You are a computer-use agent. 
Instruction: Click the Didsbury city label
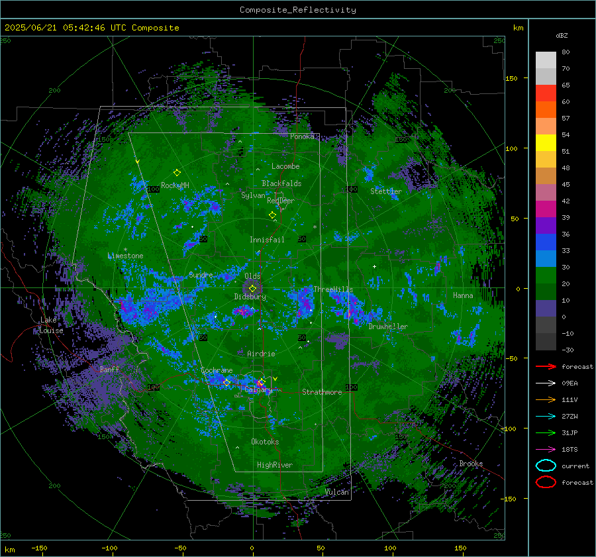(x=250, y=297)
